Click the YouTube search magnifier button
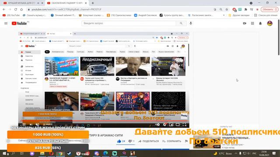The image size is (280, 157). (x=181, y=23)
